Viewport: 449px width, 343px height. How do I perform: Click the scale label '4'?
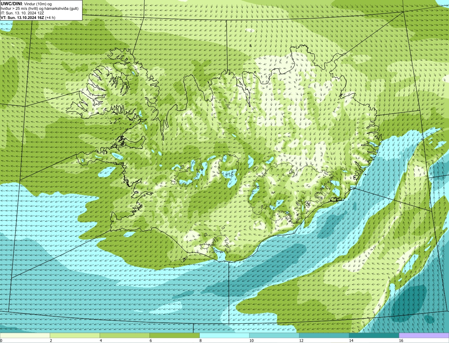pyautogui.click(x=101, y=341)
